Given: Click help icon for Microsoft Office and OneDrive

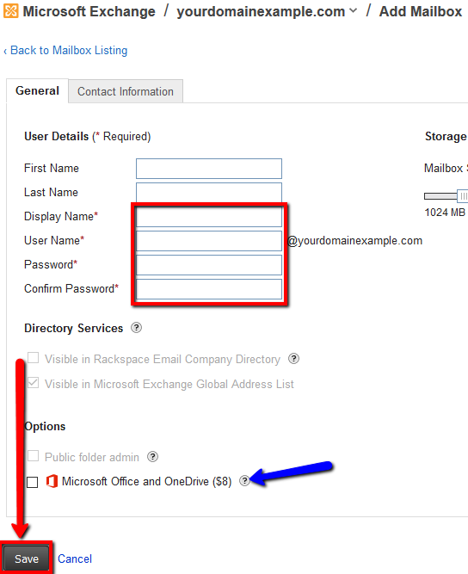Looking at the screenshot, I should (244, 481).
